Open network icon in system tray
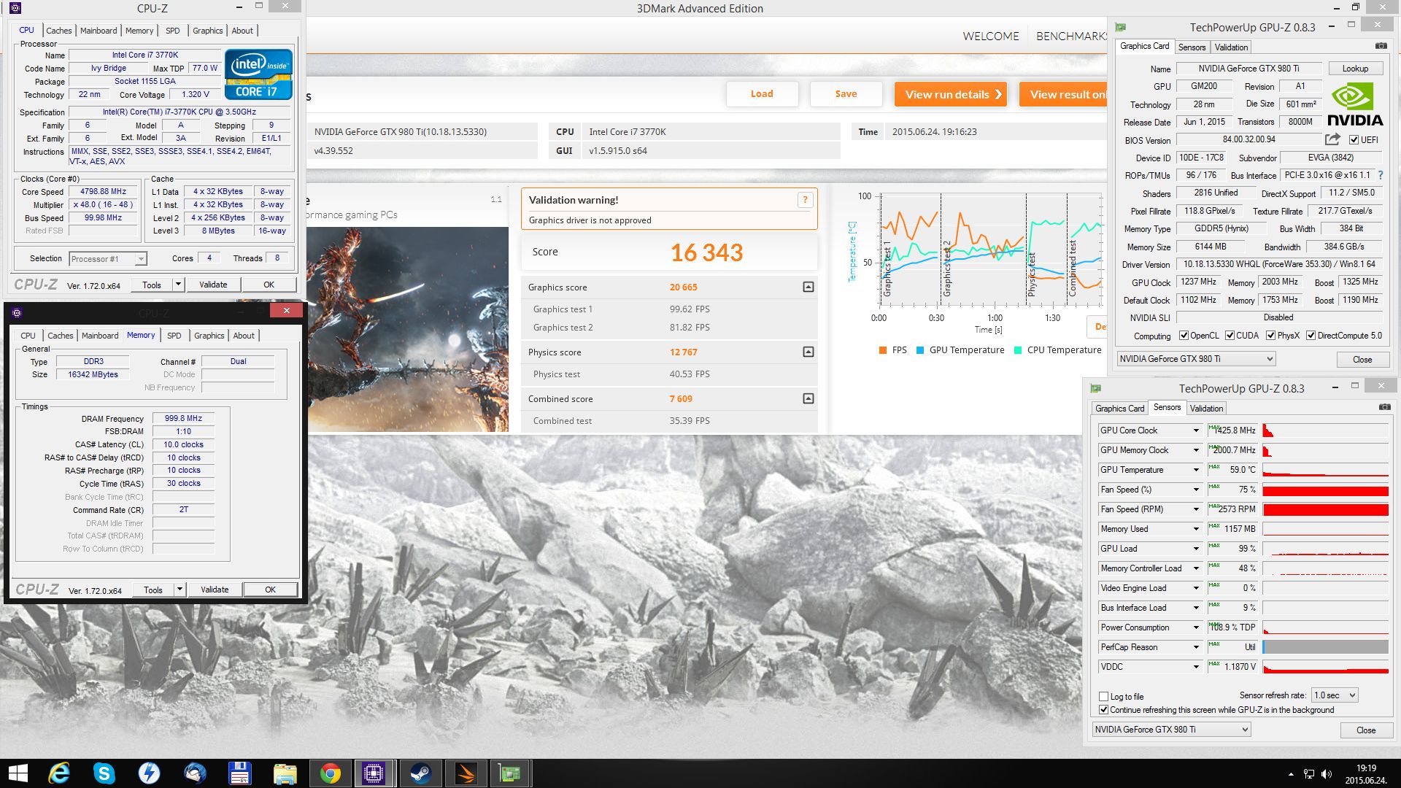This screenshot has width=1401, height=788. (x=1309, y=774)
